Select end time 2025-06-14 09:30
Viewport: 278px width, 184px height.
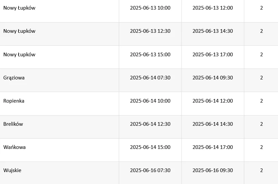[213, 78]
